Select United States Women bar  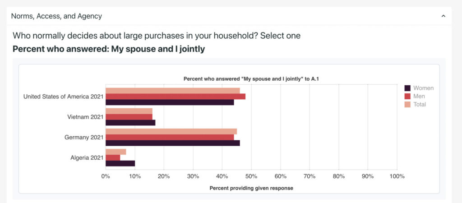coord(170,102)
